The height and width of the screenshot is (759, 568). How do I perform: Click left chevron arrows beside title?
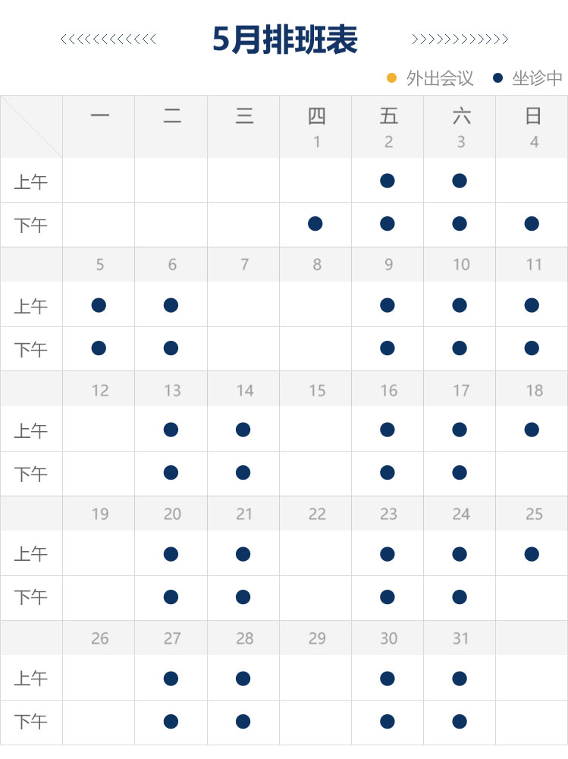tap(108, 39)
